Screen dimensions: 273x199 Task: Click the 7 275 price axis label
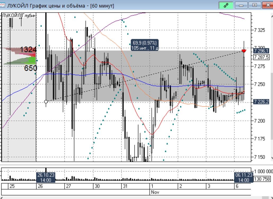point(259,66)
